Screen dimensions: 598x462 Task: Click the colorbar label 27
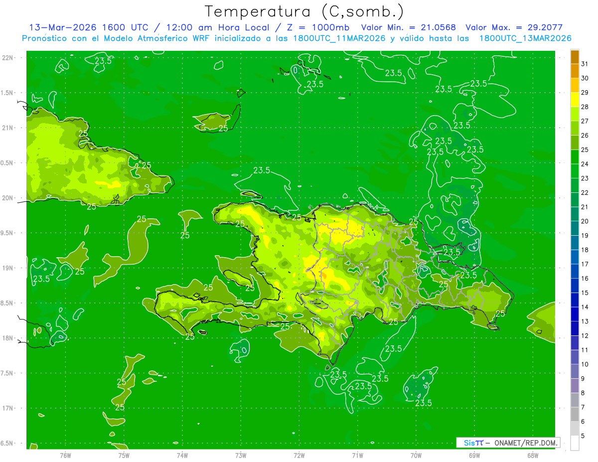coord(585,121)
